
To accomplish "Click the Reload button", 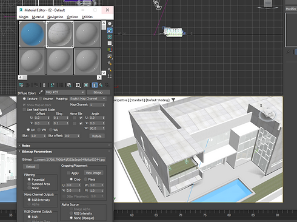I will tap(31, 167).
